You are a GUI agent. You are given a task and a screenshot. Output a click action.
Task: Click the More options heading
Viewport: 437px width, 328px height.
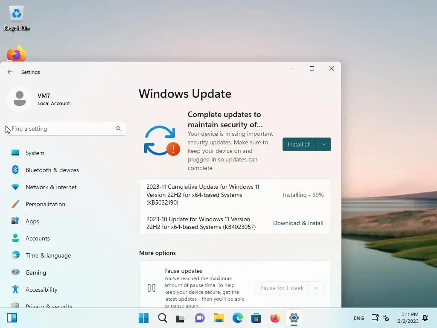[x=157, y=253]
